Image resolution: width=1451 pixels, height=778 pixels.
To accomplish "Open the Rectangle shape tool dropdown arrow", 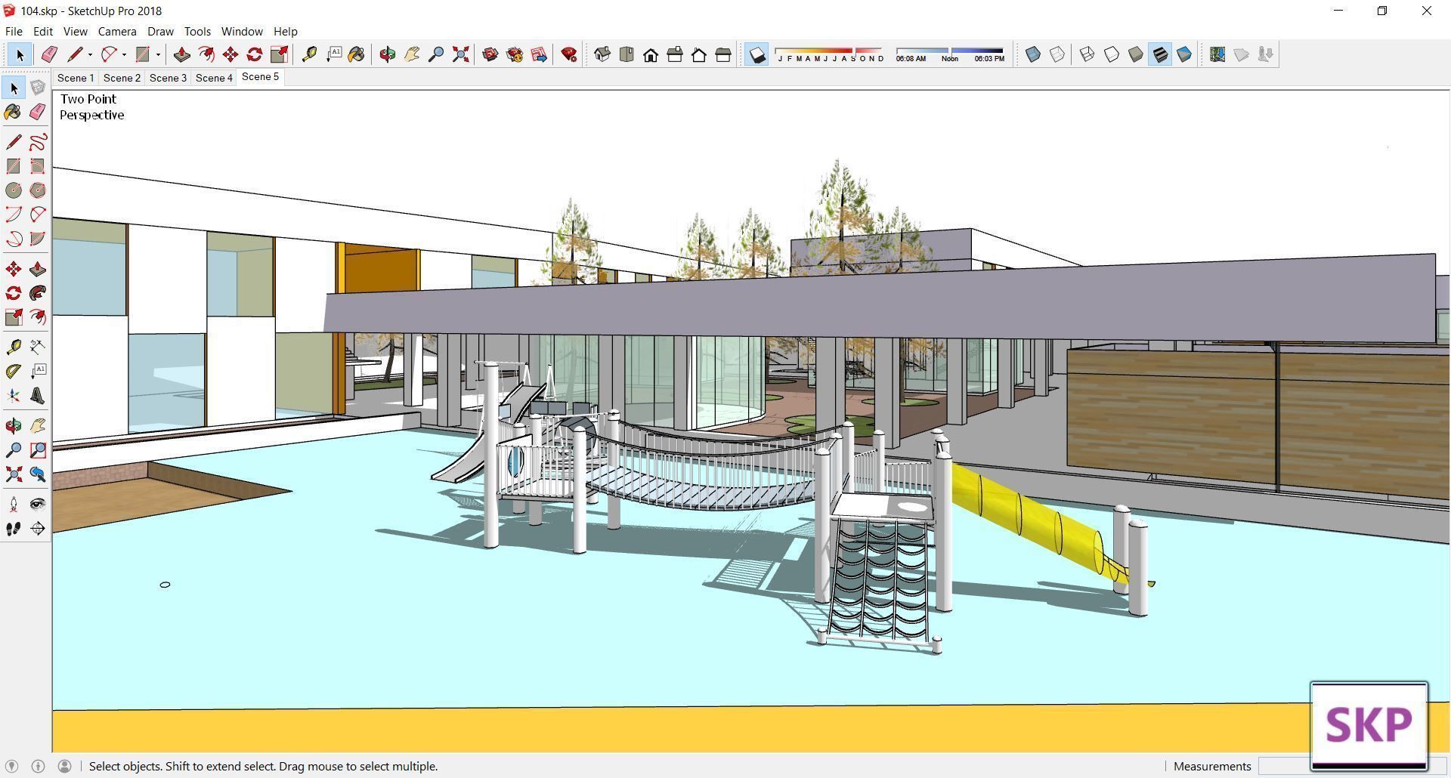I will (158, 54).
